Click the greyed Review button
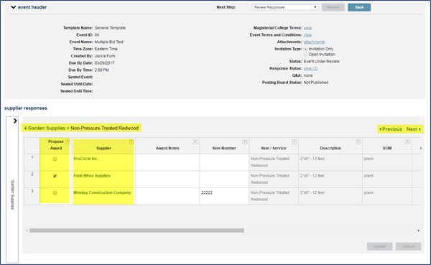This screenshot has height=265, width=431. pyautogui.click(x=333, y=7)
